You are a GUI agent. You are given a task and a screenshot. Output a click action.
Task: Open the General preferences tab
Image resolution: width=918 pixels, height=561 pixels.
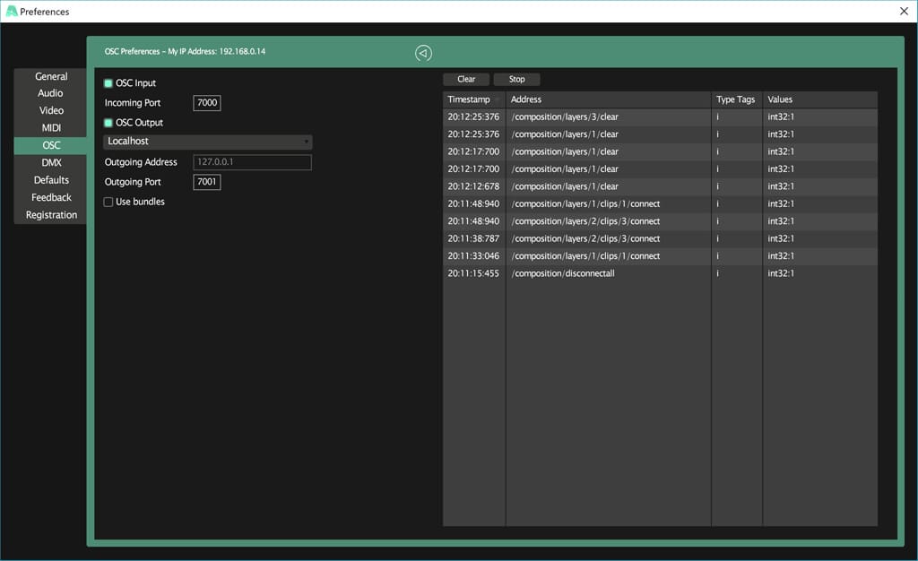pos(51,76)
